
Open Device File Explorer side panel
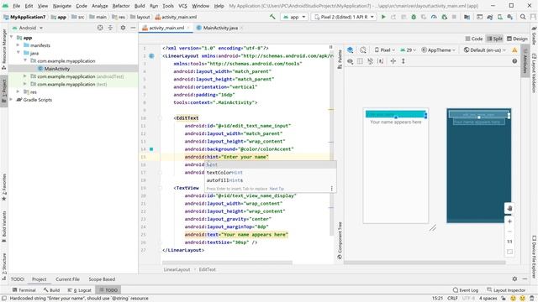(x=534, y=256)
